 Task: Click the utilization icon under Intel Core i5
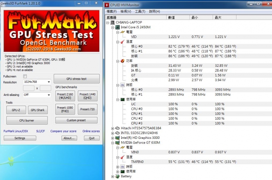click(123, 100)
